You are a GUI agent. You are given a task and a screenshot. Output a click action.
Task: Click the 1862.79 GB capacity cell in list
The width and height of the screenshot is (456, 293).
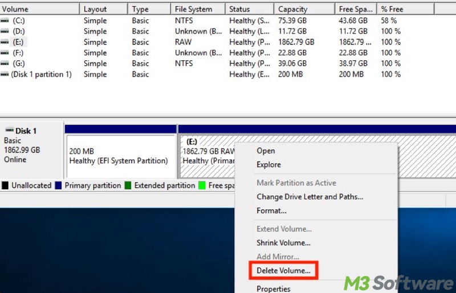[x=296, y=42]
